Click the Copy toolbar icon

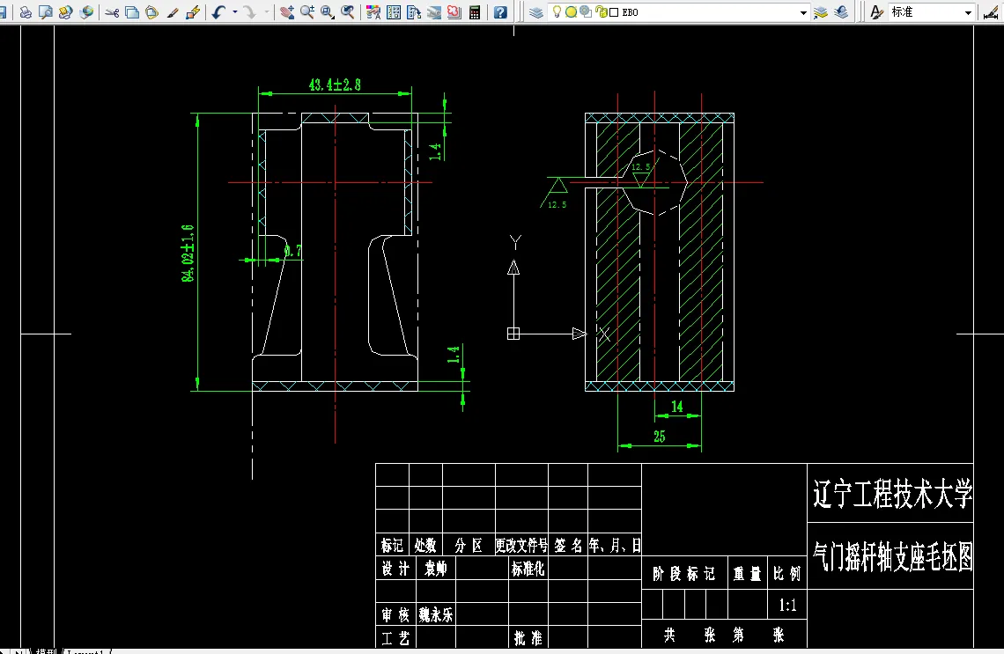(x=132, y=12)
